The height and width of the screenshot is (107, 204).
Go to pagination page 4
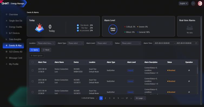pos(114,98)
